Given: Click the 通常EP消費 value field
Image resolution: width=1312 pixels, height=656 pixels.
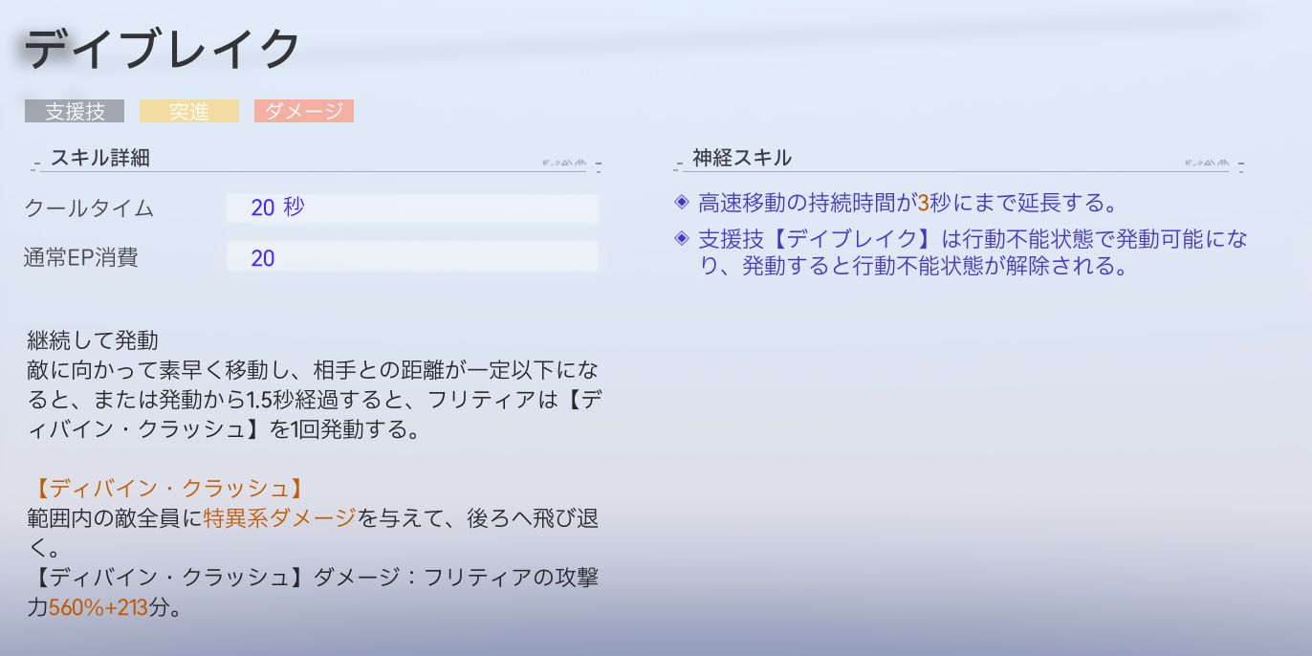Looking at the screenshot, I should pos(412,257).
